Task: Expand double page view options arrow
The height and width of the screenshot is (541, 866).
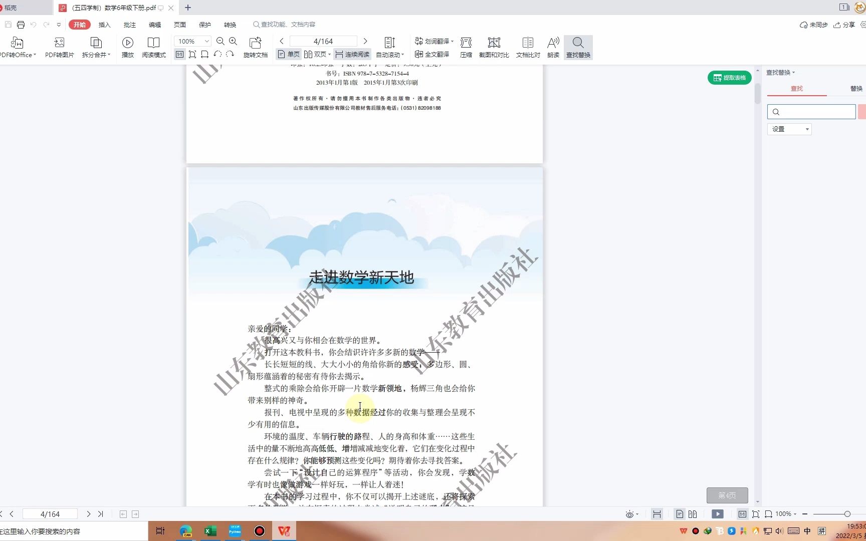Action: click(329, 54)
